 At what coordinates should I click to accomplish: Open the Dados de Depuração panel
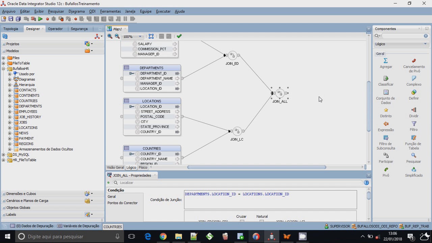[x=32, y=226]
